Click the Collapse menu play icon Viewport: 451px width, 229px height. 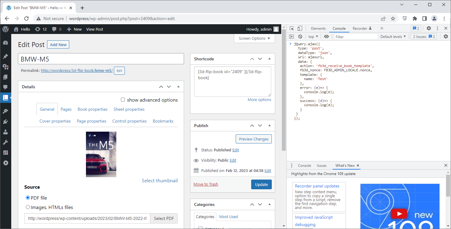tap(5, 163)
